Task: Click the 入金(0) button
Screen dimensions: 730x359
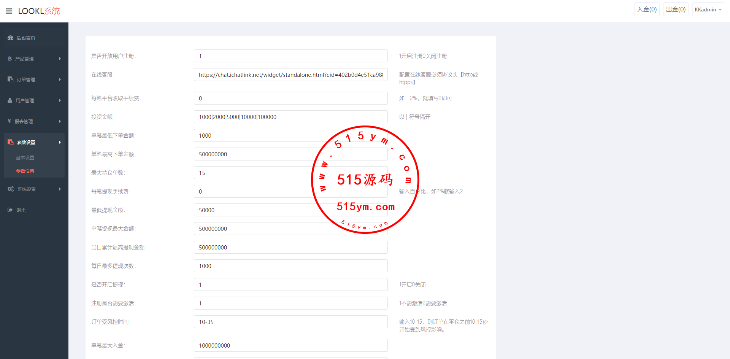Action: point(647,10)
